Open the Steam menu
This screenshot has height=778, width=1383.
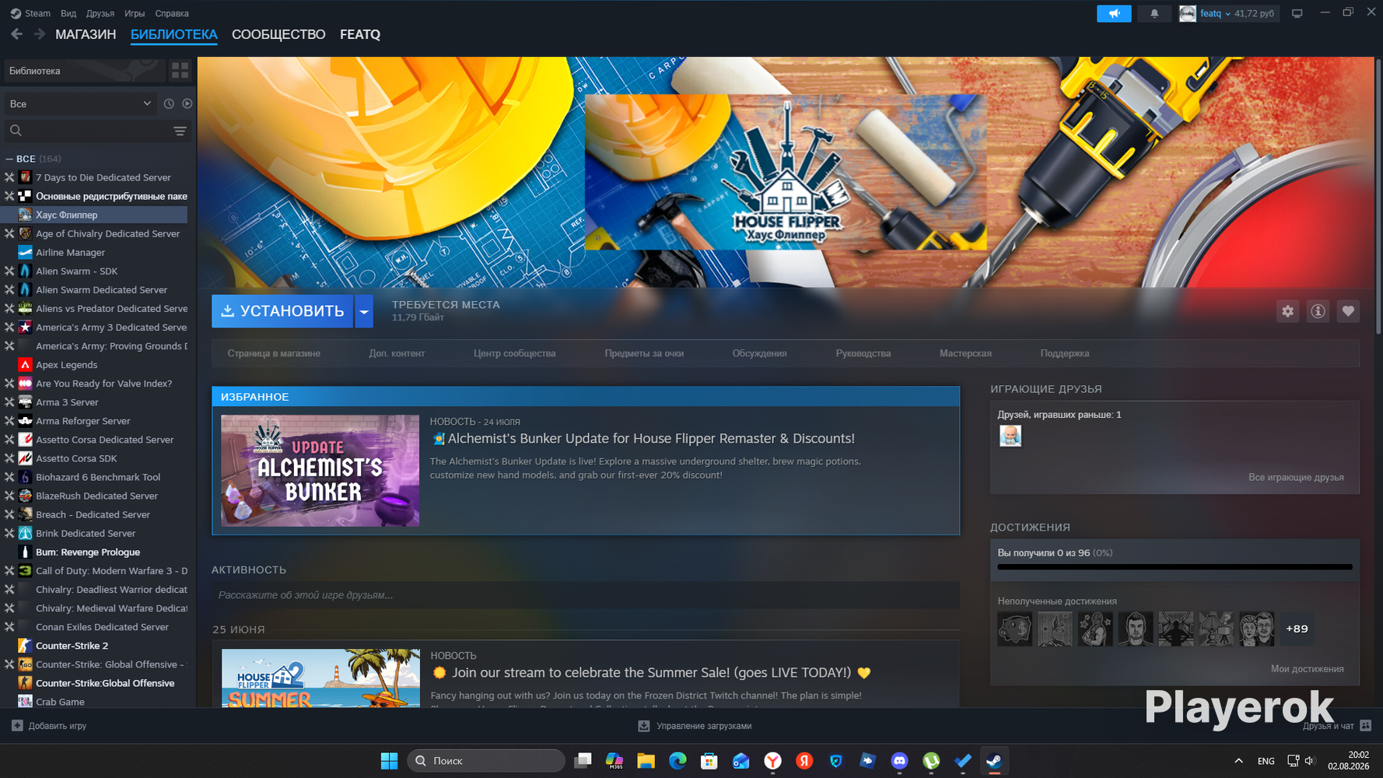[30, 13]
